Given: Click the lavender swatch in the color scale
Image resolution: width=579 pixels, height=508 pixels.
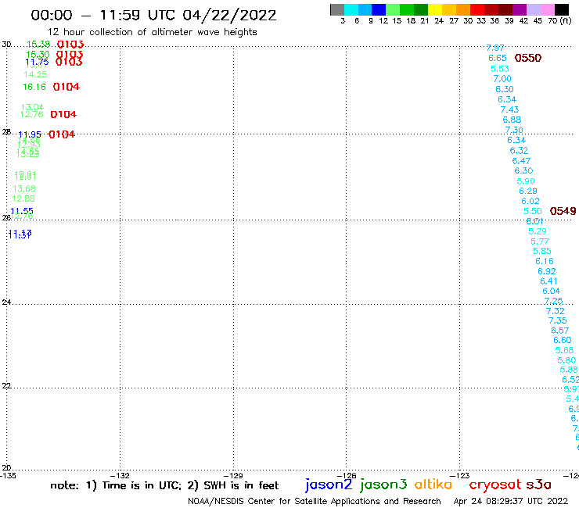Looking at the screenshot, I should (533, 9).
